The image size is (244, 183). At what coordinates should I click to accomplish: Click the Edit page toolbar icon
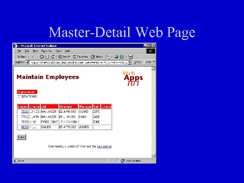tap(122, 57)
